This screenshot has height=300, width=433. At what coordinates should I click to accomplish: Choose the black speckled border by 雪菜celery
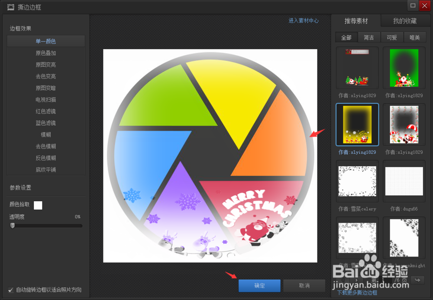pyautogui.click(x=357, y=181)
